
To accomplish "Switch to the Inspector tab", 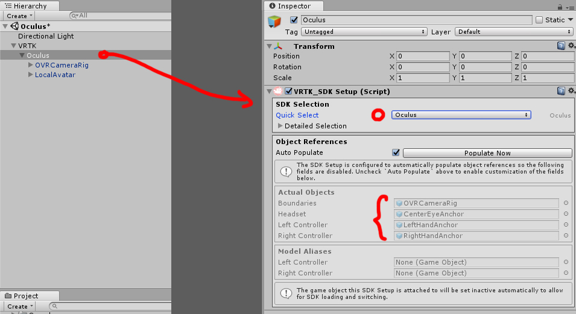I will (x=294, y=6).
